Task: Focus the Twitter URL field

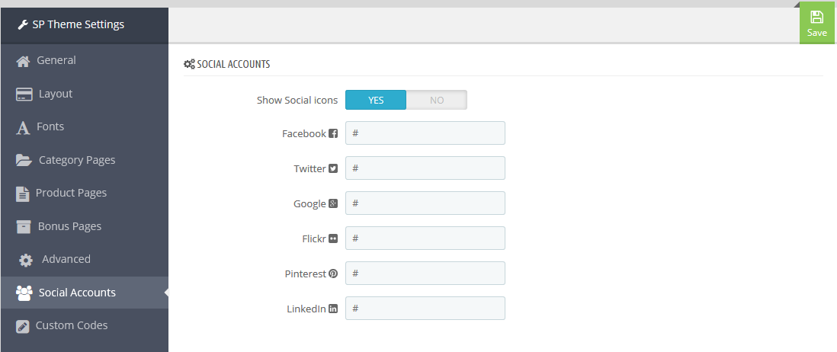Action: point(425,168)
